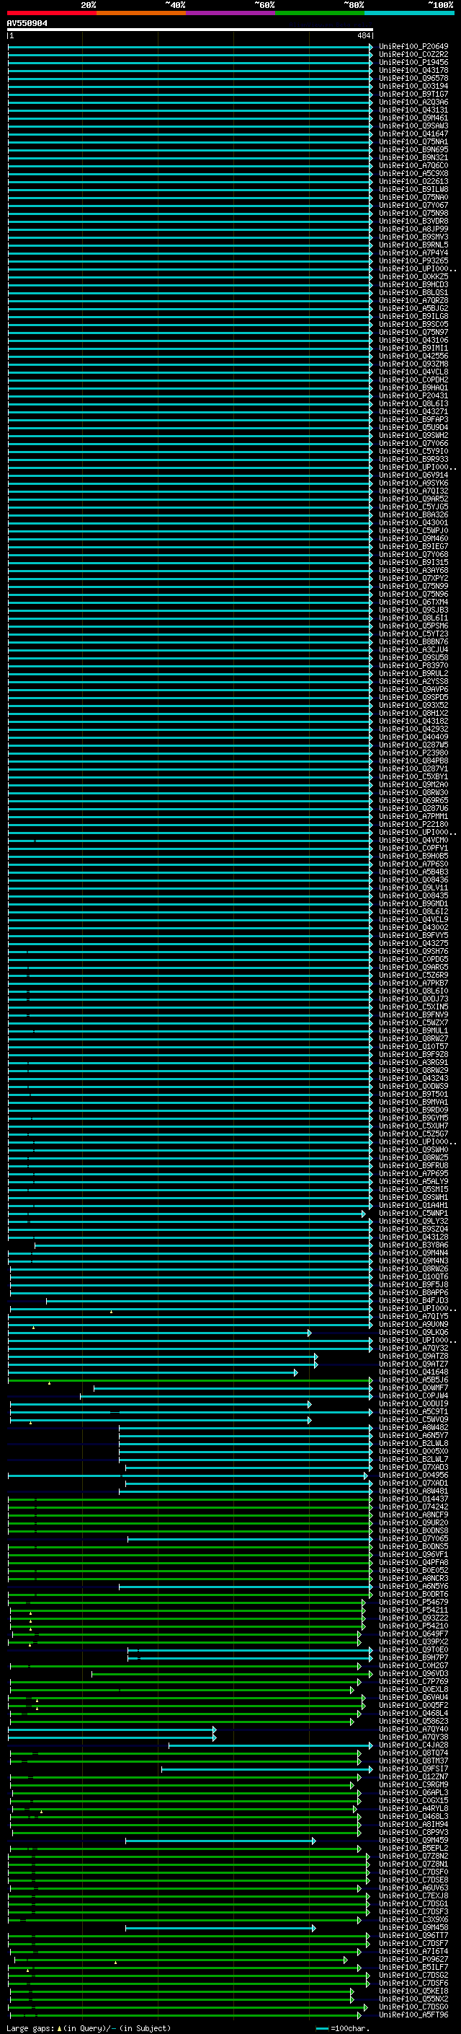This screenshot has width=461, height=2034.
Task: Select label UniRef100_Q9LKQ6
Action: pyautogui.click(x=413, y=1333)
